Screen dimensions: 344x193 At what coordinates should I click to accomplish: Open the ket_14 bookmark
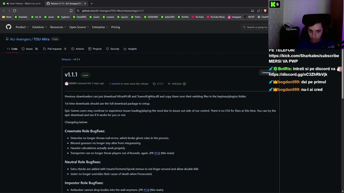coord(36,17)
